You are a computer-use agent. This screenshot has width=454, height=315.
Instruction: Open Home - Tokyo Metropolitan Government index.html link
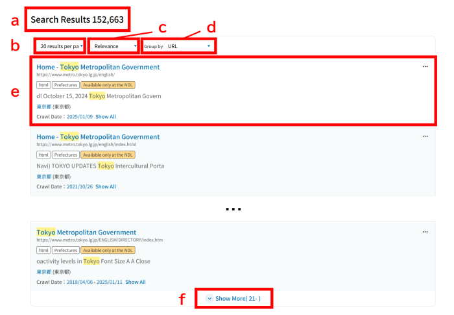[x=98, y=136]
